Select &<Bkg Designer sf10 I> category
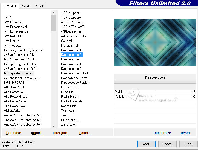Screen dimensions: 198x150 pos(19,55)
